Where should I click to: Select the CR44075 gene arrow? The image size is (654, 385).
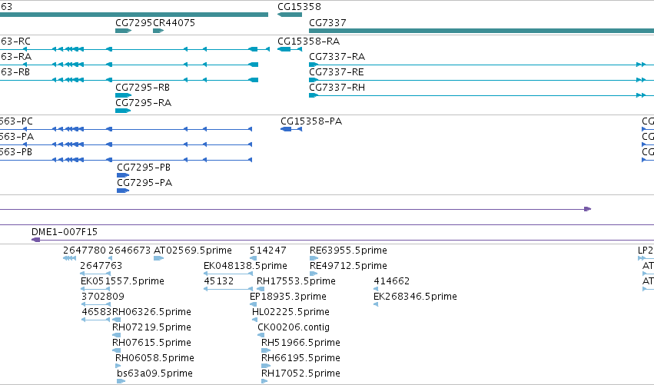pos(158,31)
